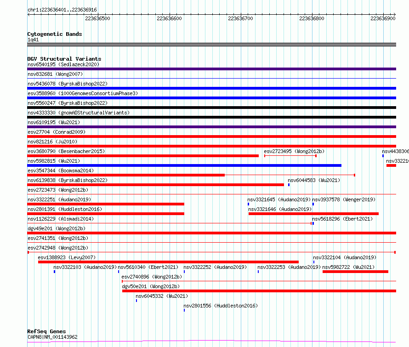Select esv2741351 (Wong2012b) label

coord(58,238)
